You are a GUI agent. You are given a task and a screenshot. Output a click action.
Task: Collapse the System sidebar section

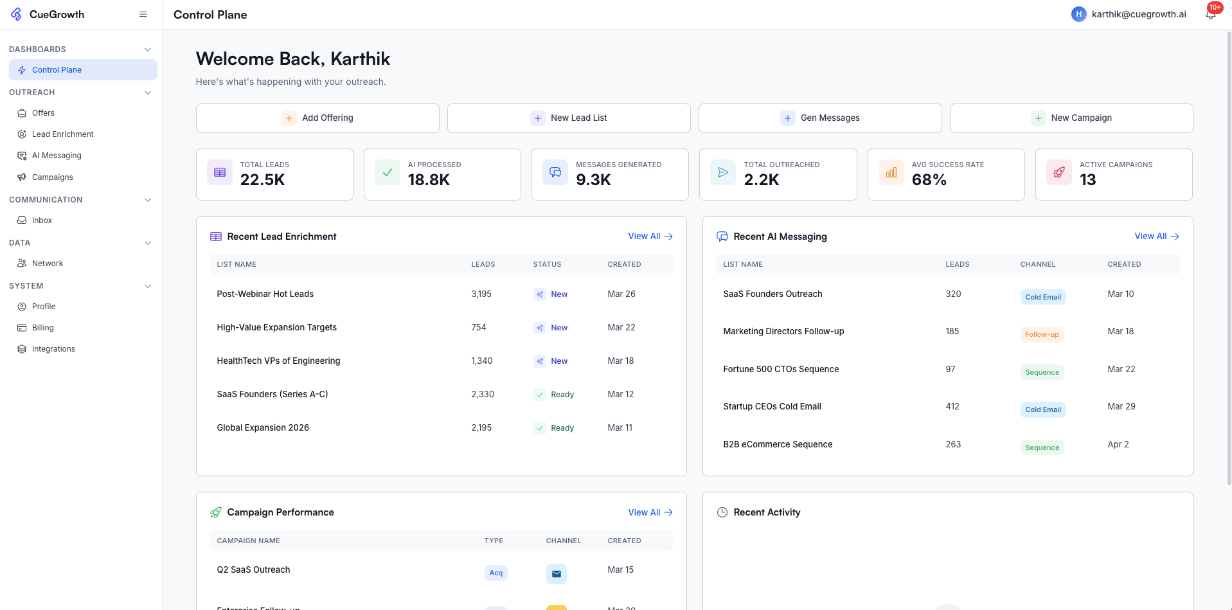pyautogui.click(x=148, y=286)
